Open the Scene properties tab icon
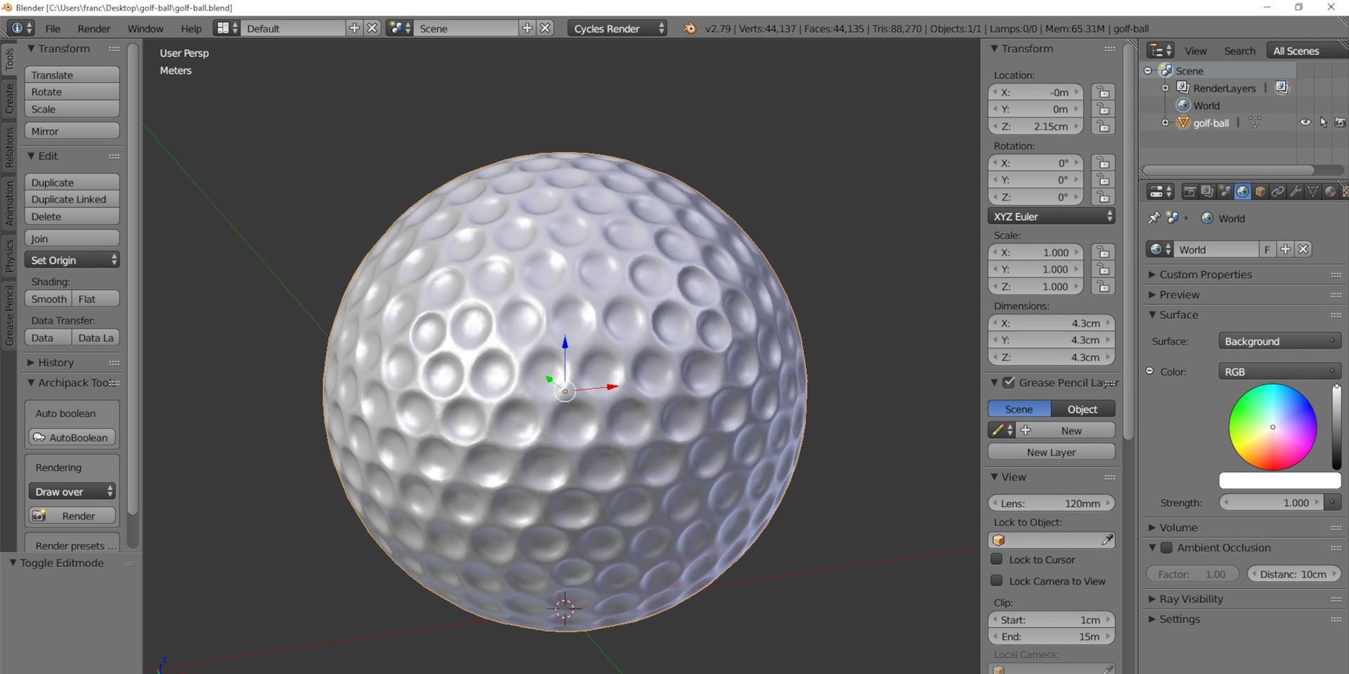 (x=1225, y=192)
